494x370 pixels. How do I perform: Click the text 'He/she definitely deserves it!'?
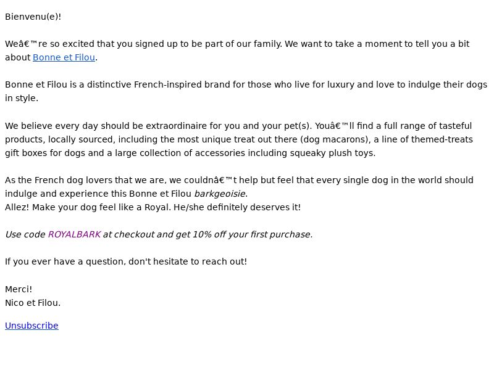(x=237, y=207)
